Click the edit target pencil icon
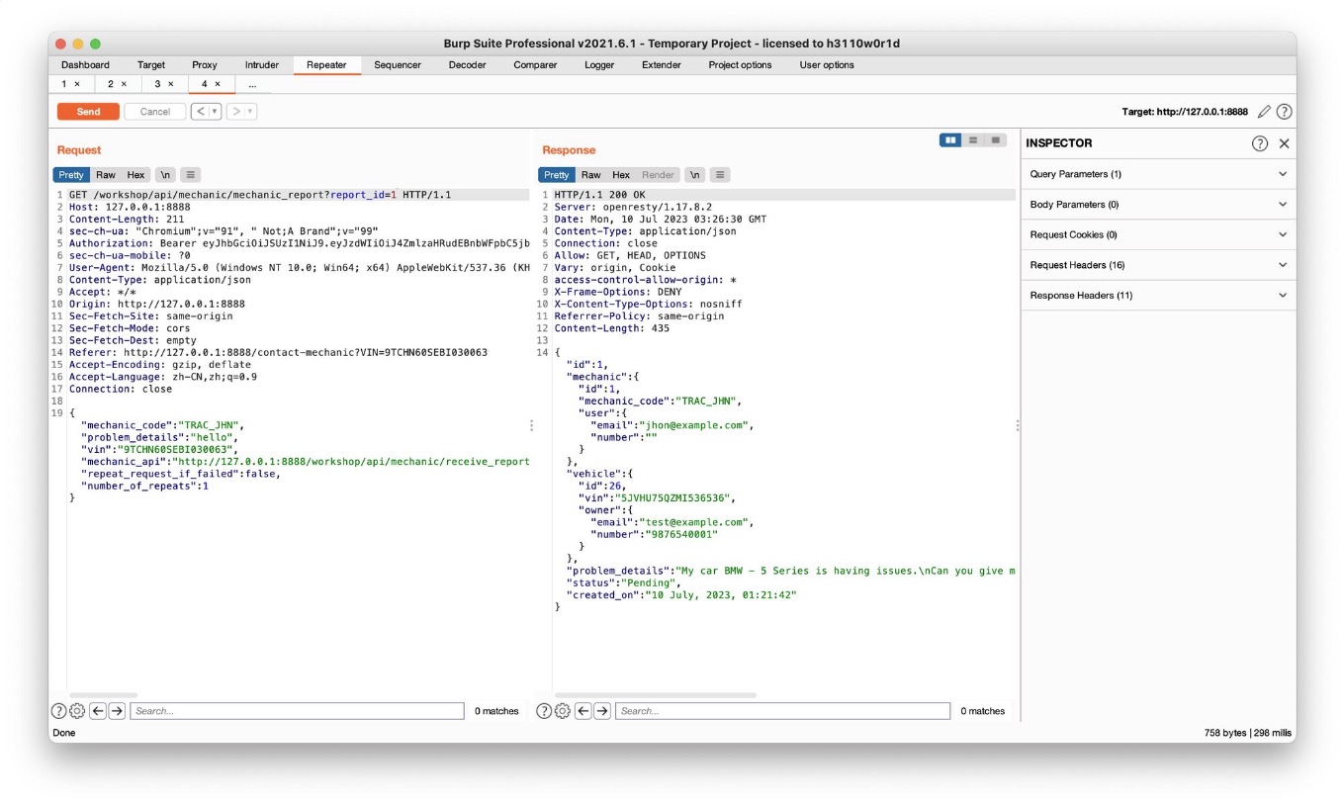This screenshot has height=805, width=1343. [1264, 112]
